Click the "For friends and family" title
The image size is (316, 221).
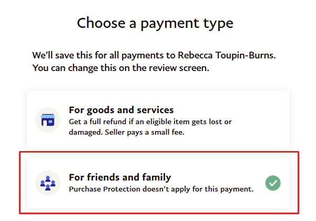[120, 177]
